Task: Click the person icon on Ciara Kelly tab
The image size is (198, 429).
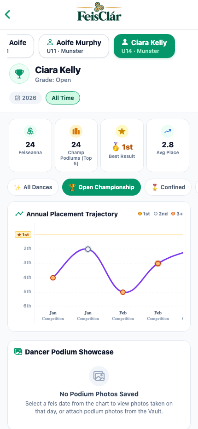Action: [x=125, y=42]
